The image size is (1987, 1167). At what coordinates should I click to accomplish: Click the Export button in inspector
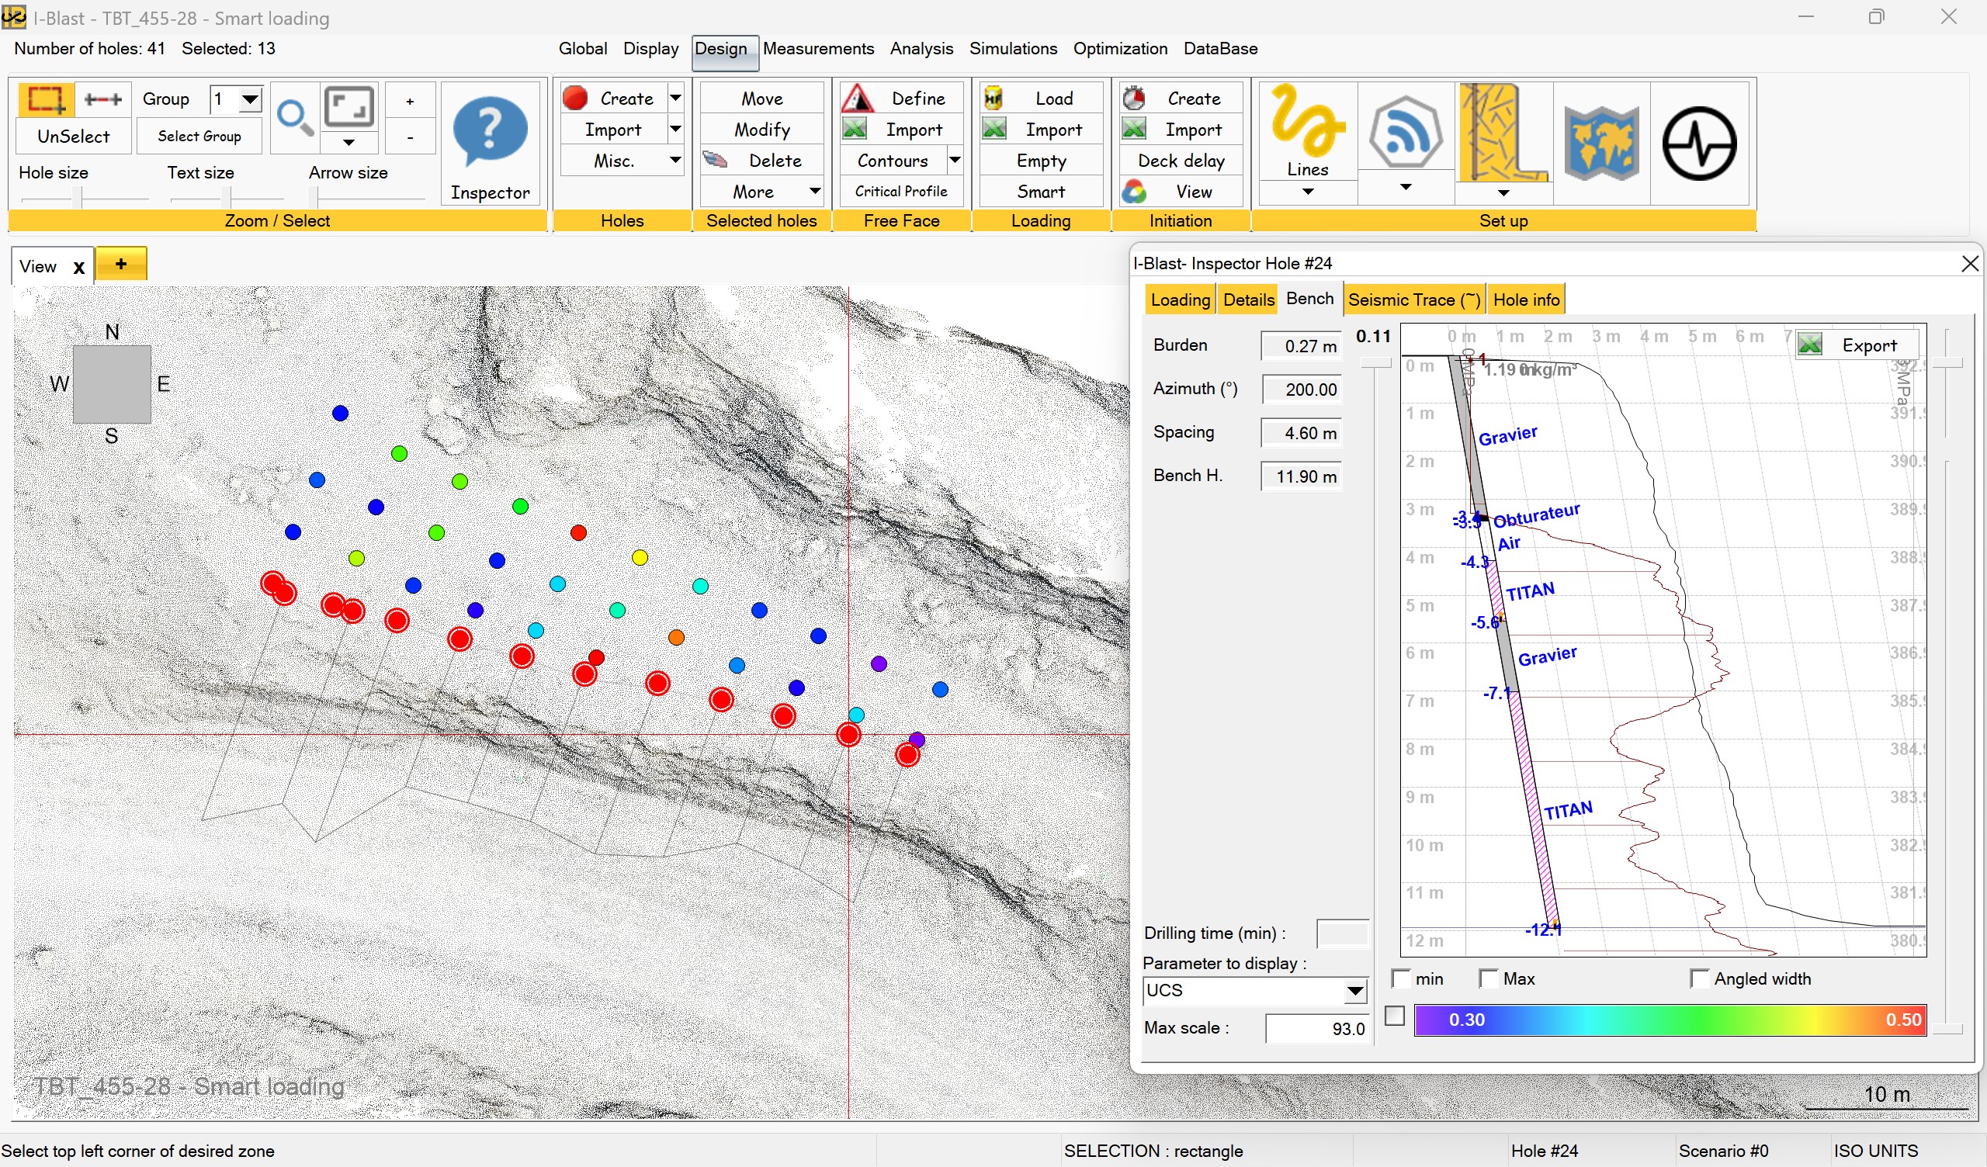click(x=1856, y=345)
